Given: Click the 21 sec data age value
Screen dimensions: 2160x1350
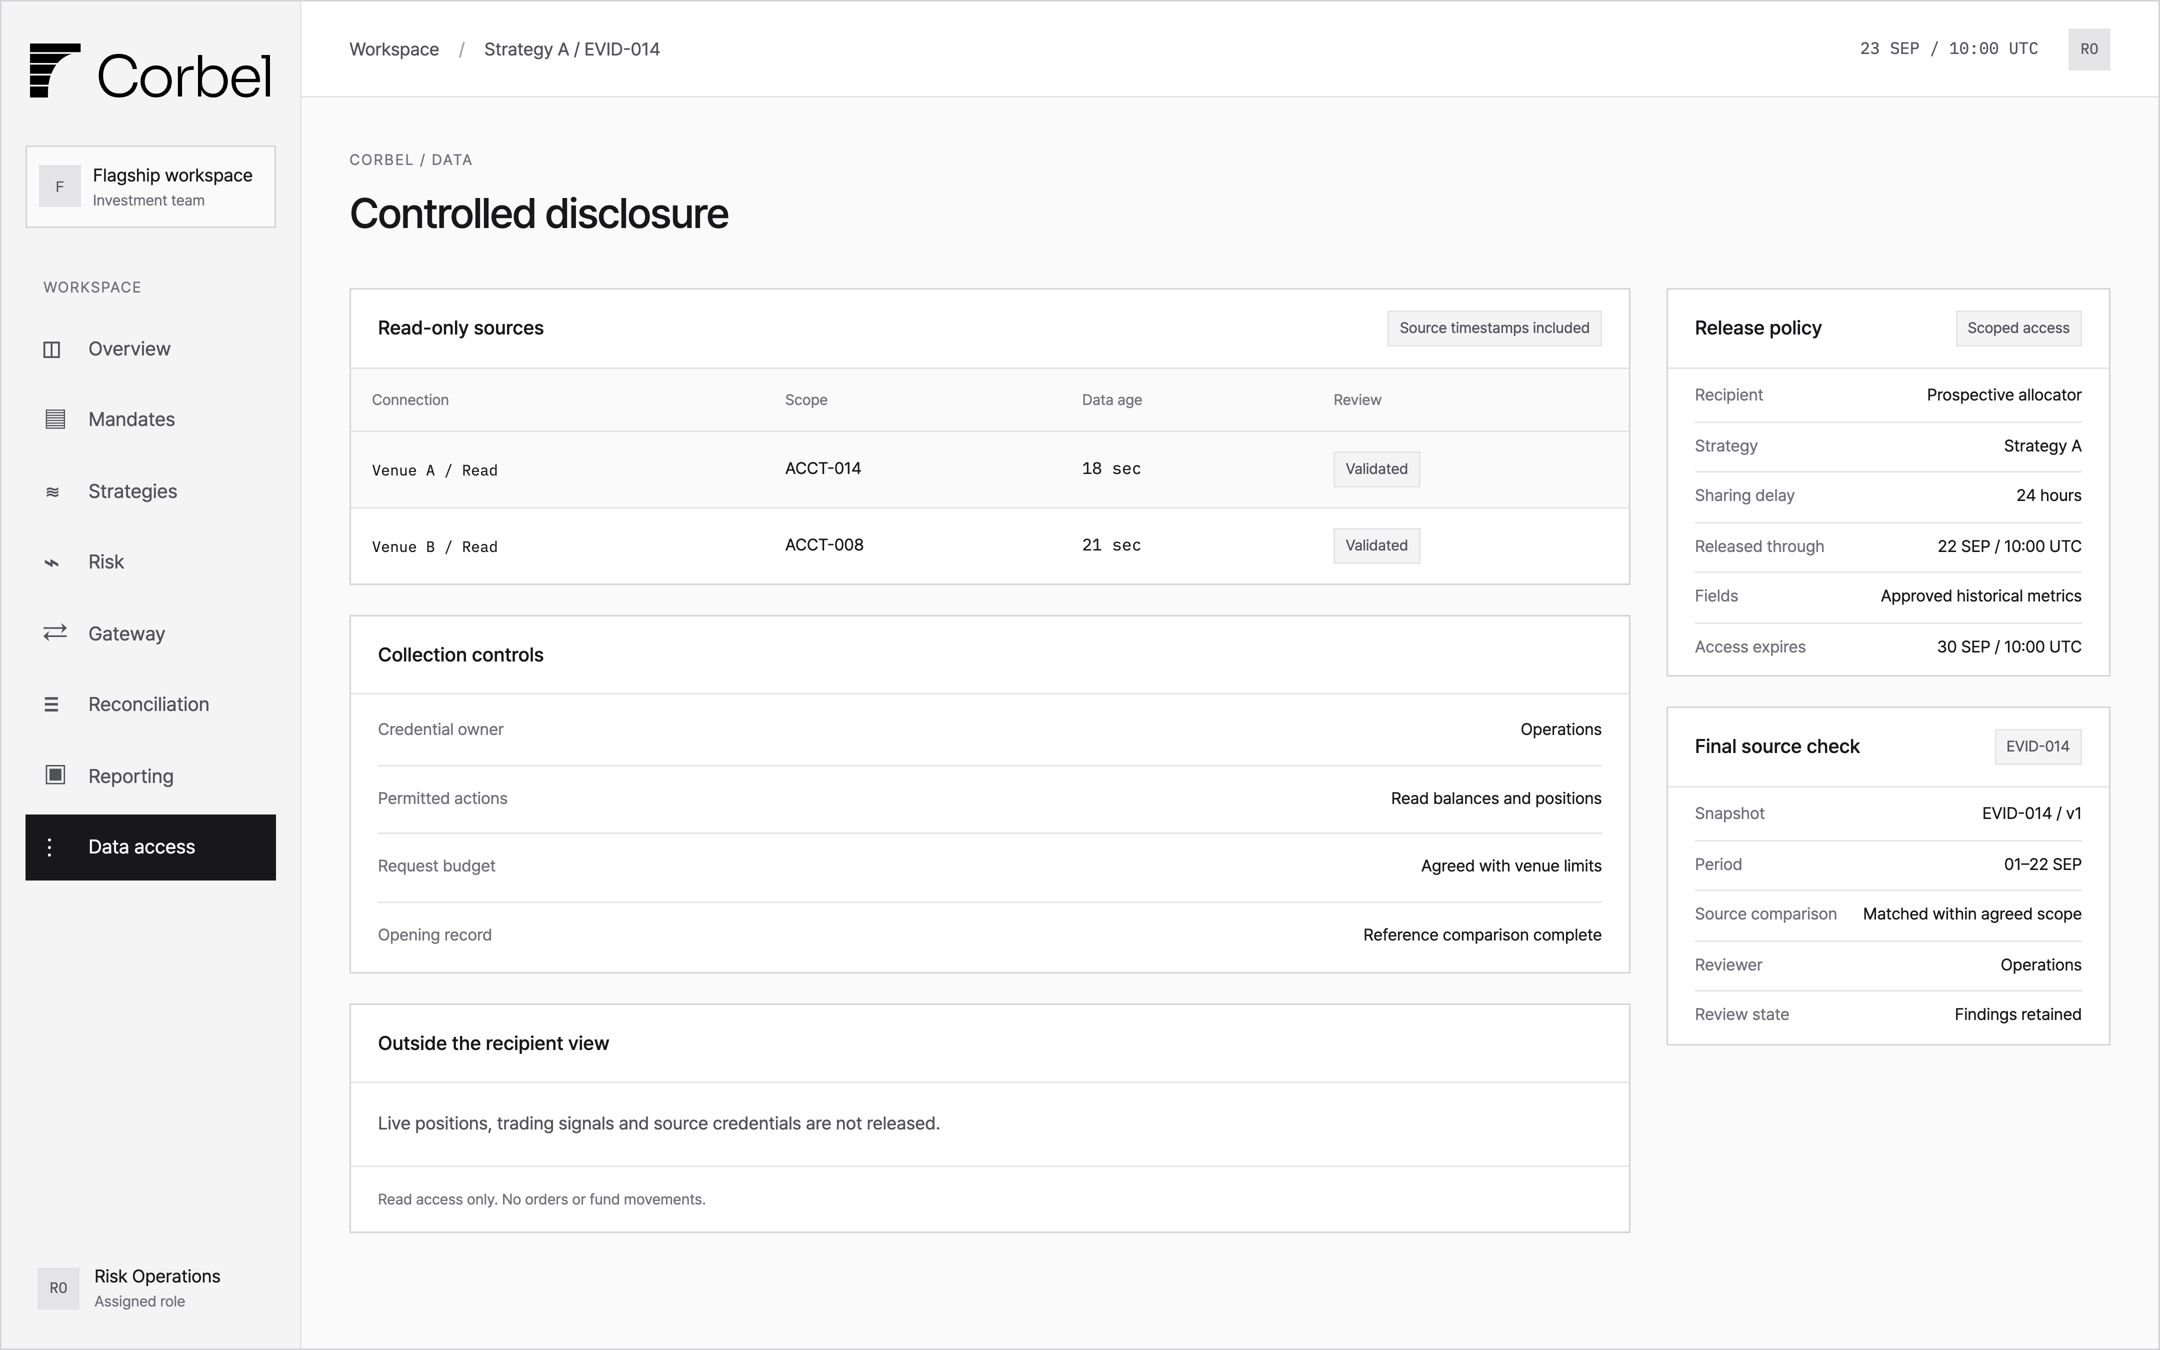Looking at the screenshot, I should point(1111,545).
